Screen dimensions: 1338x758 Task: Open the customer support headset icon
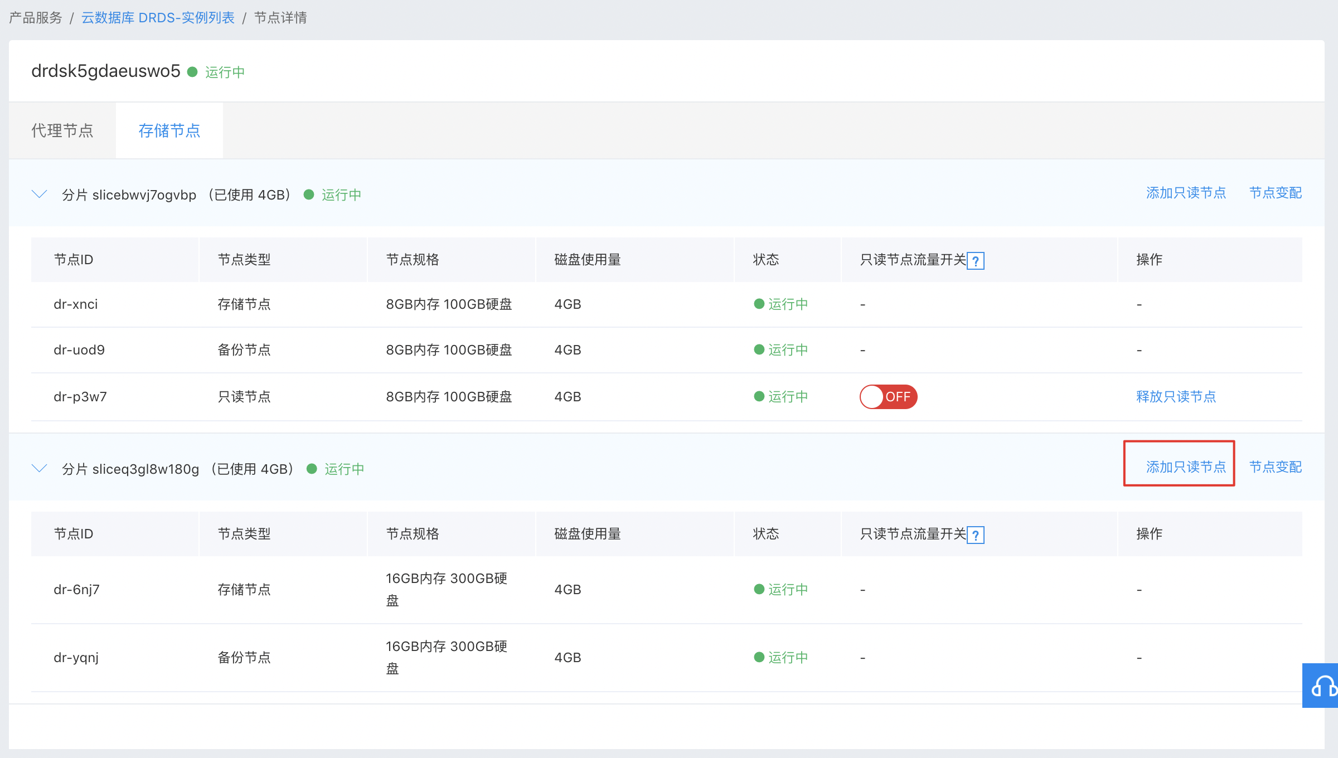[x=1321, y=686]
